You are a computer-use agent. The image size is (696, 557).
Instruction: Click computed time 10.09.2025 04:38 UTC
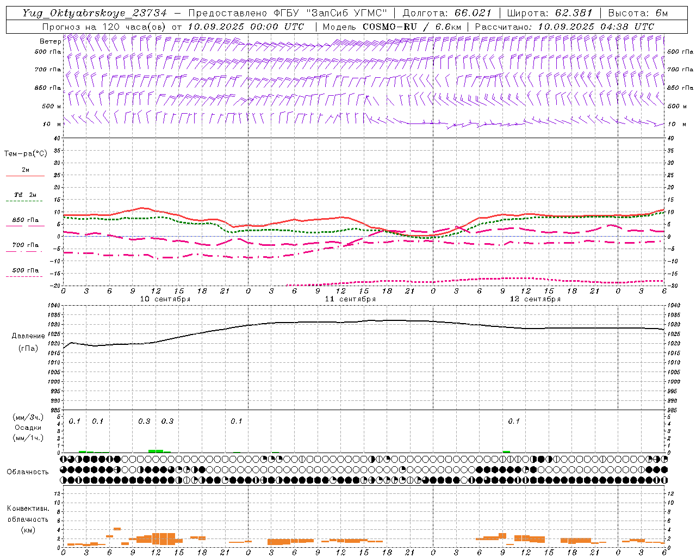point(596,27)
